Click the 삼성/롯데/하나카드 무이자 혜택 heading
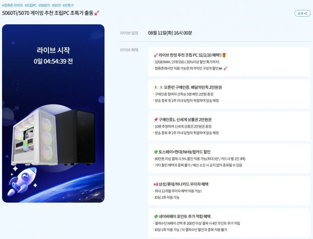The width and height of the screenshot is (313, 239). click(x=183, y=184)
